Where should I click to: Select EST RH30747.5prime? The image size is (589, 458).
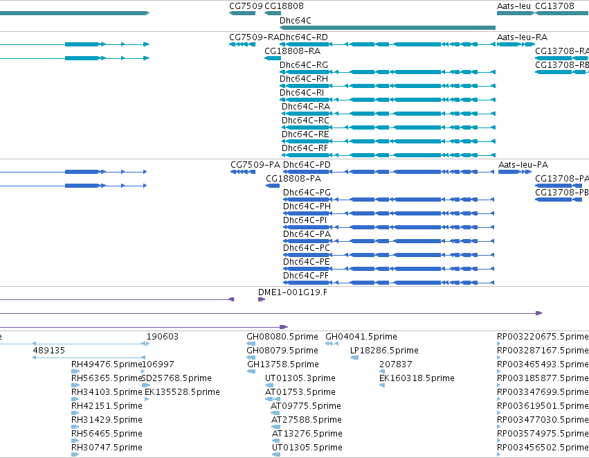point(107,448)
